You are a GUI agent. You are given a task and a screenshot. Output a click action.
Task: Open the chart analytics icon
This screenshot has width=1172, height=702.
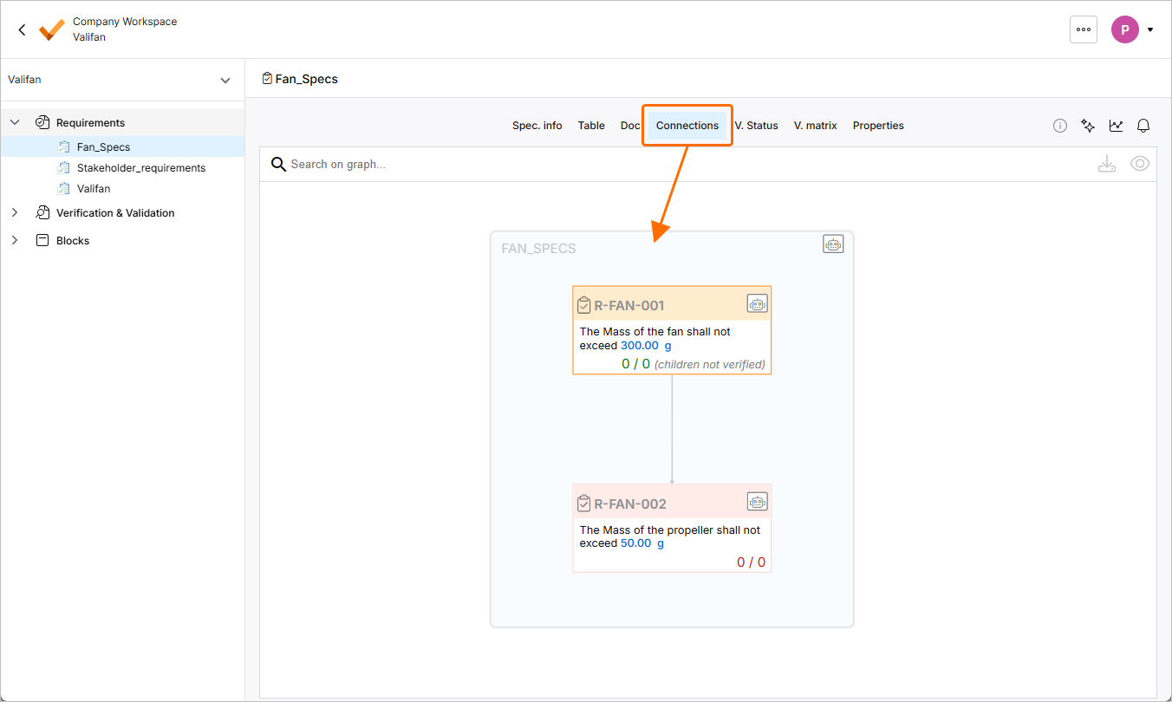tap(1116, 126)
